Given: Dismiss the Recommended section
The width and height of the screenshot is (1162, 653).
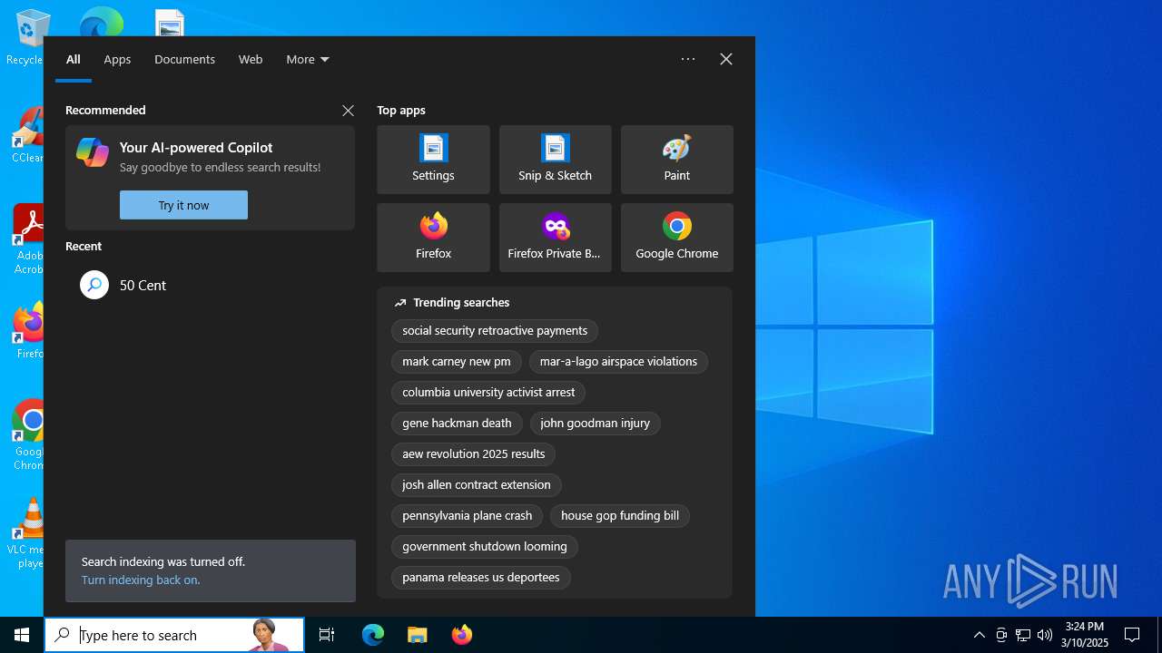Looking at the screenshot, I should (x=348, y=110).
